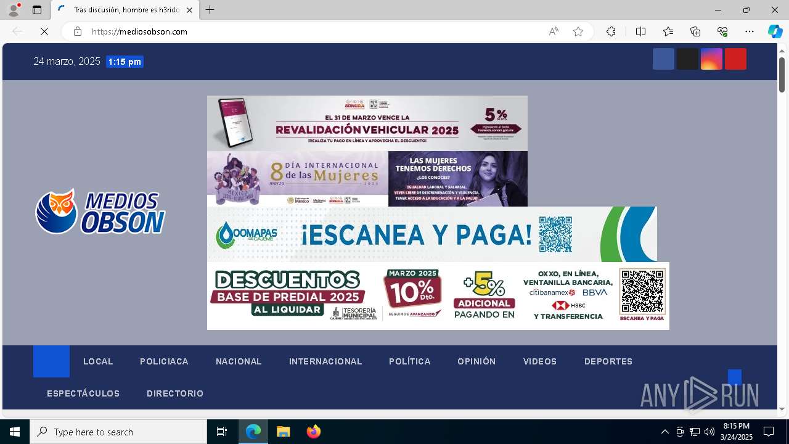Open the Revalidación Vehicular 2025 banner

367,123
